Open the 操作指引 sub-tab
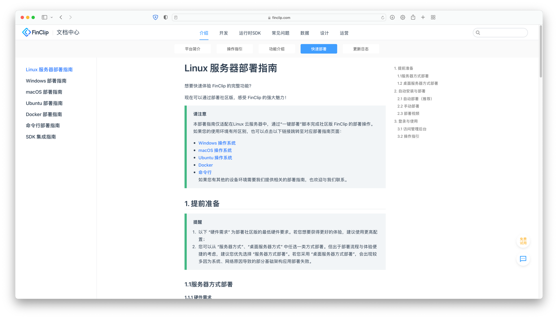558x319 pixels. click(235, 49)
